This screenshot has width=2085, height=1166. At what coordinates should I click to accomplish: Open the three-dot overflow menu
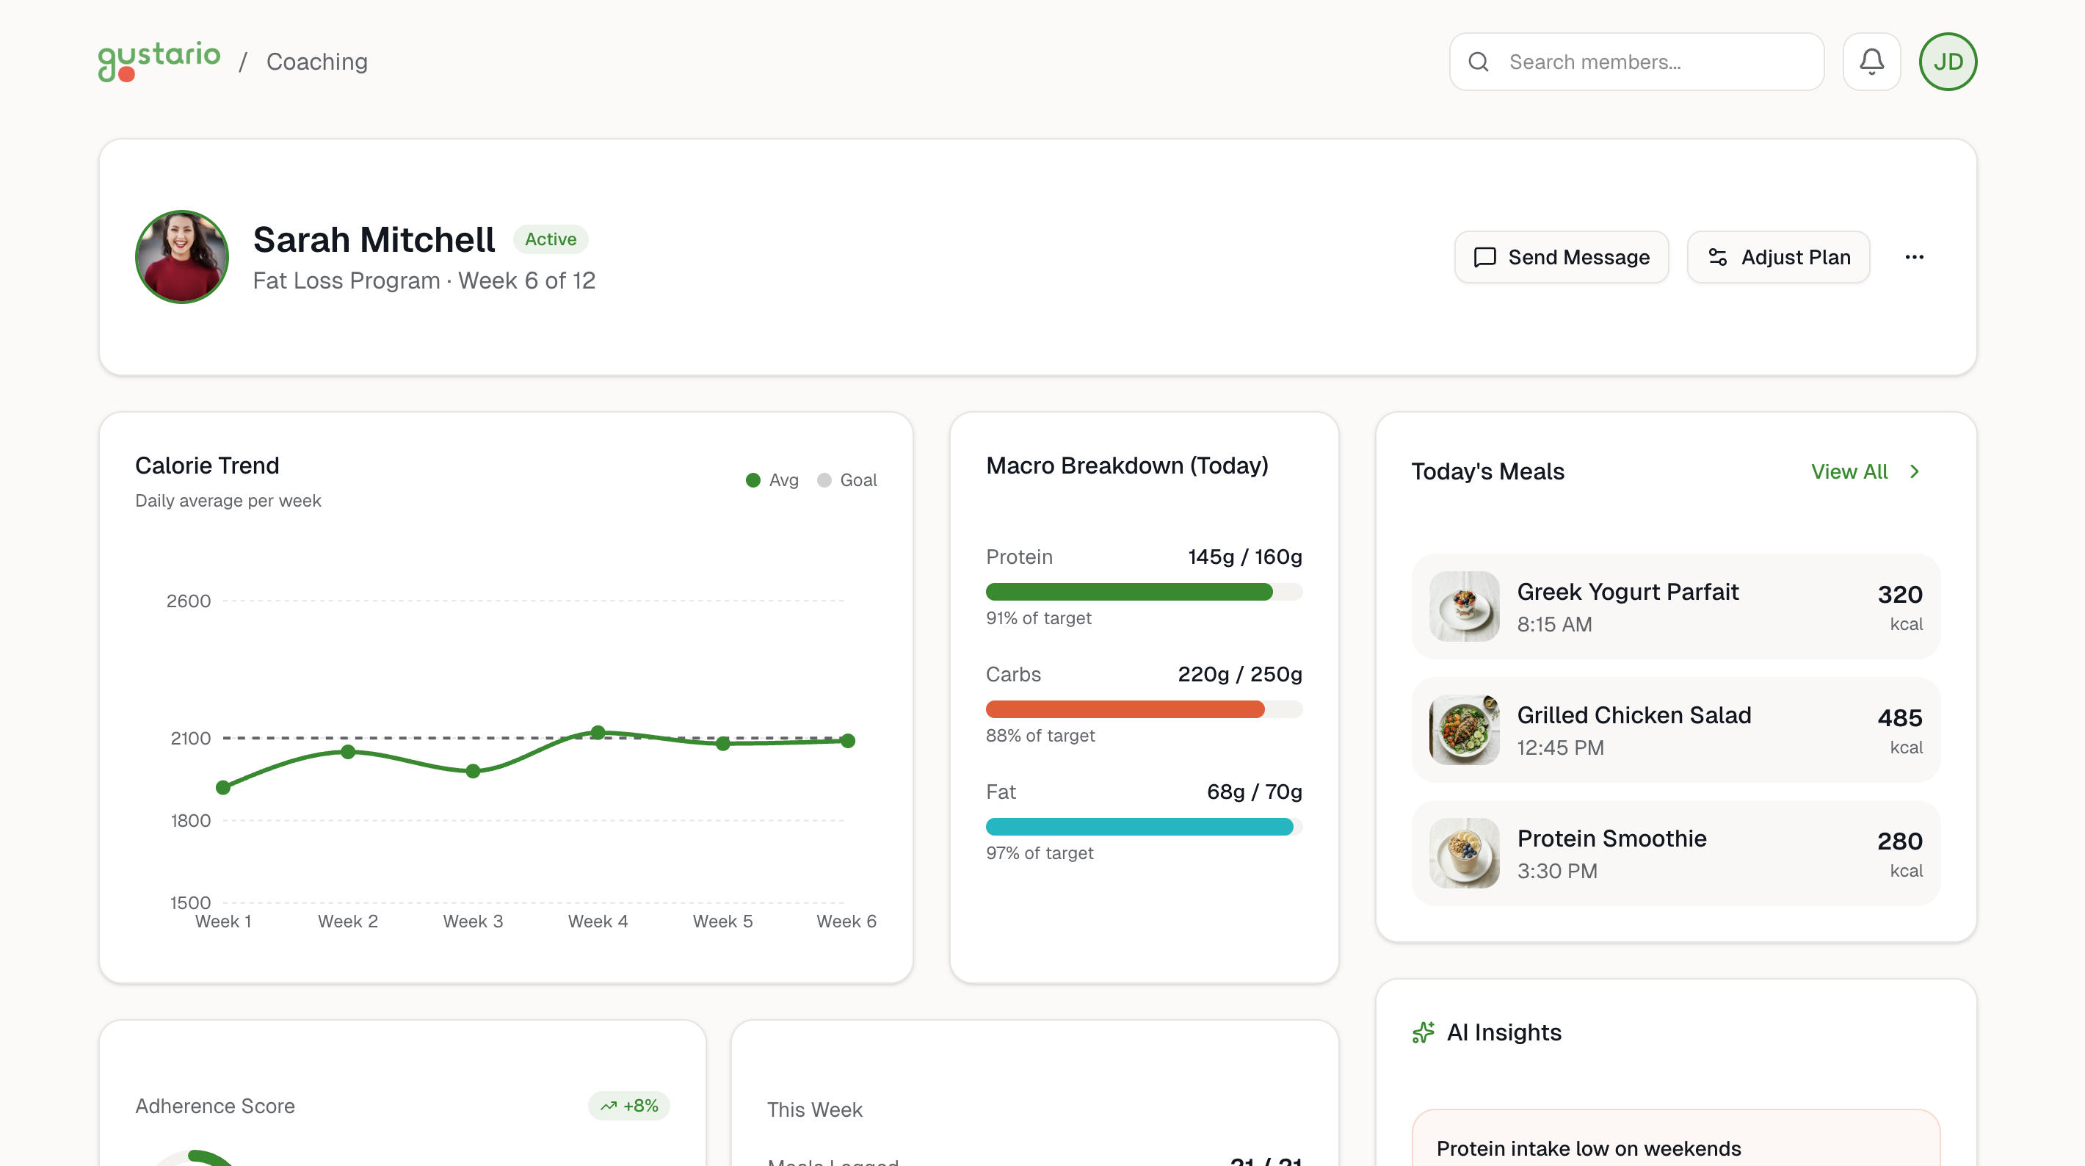pyautogui.click(x=1915, y=257)
